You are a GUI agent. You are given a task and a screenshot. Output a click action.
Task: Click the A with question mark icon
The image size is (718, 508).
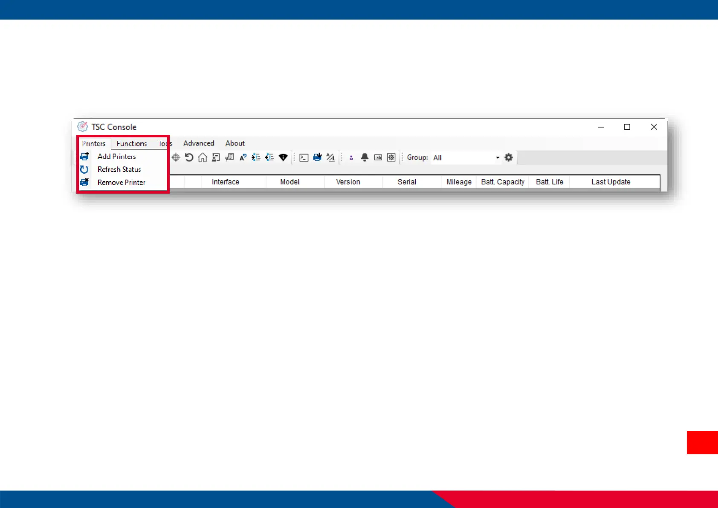coord(243,157)
